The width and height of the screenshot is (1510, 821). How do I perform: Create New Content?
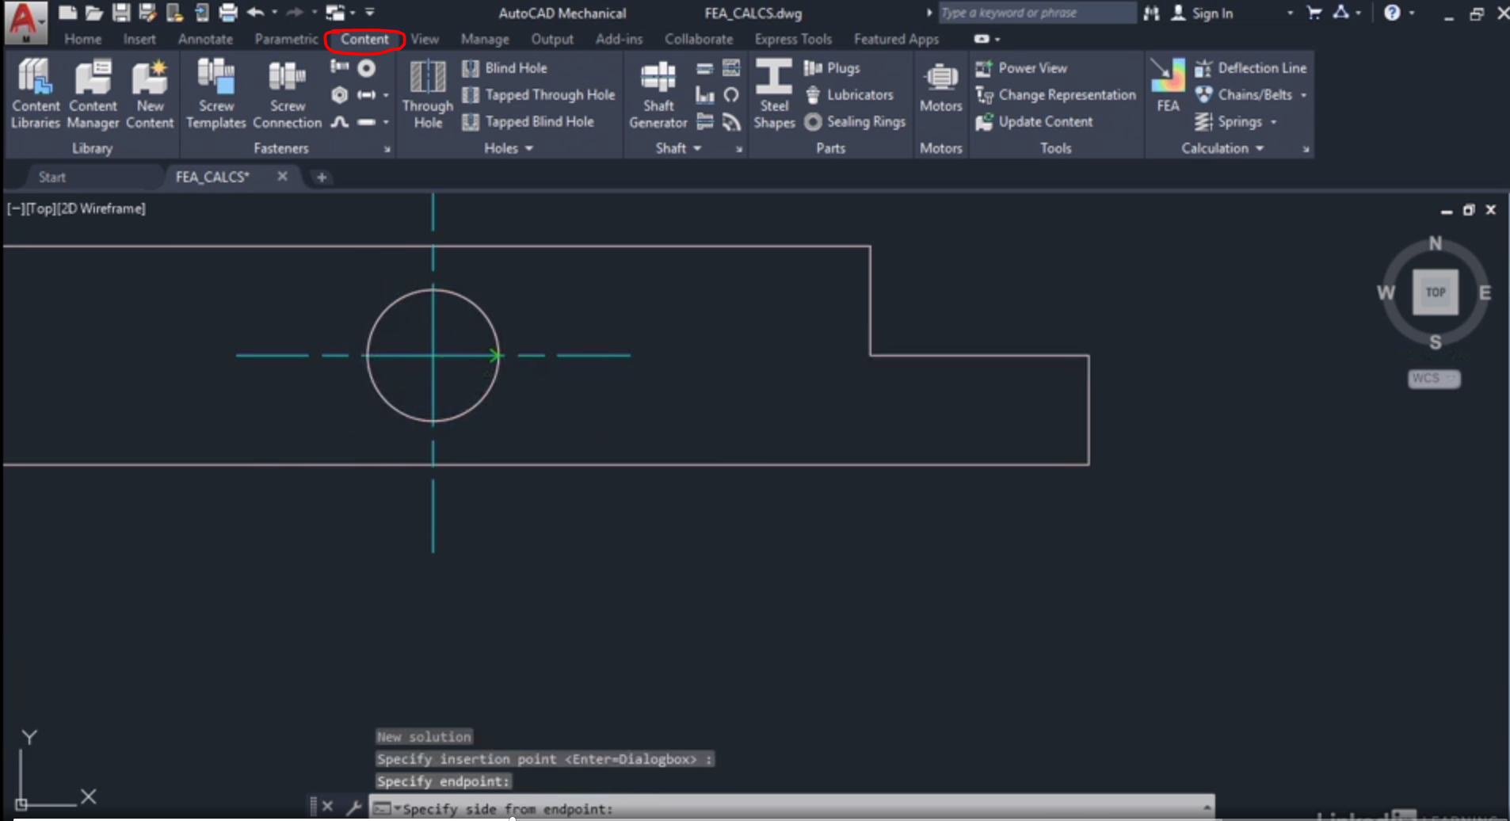pyautogui.click(x=150, y=94)
